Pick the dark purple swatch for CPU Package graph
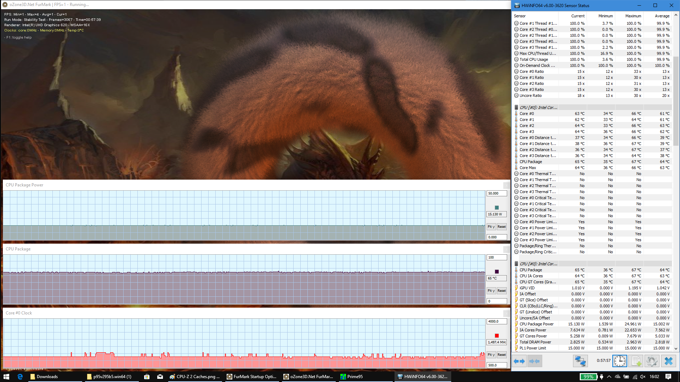The width and height of the screenshot is (680, 382). pos(497,272)
